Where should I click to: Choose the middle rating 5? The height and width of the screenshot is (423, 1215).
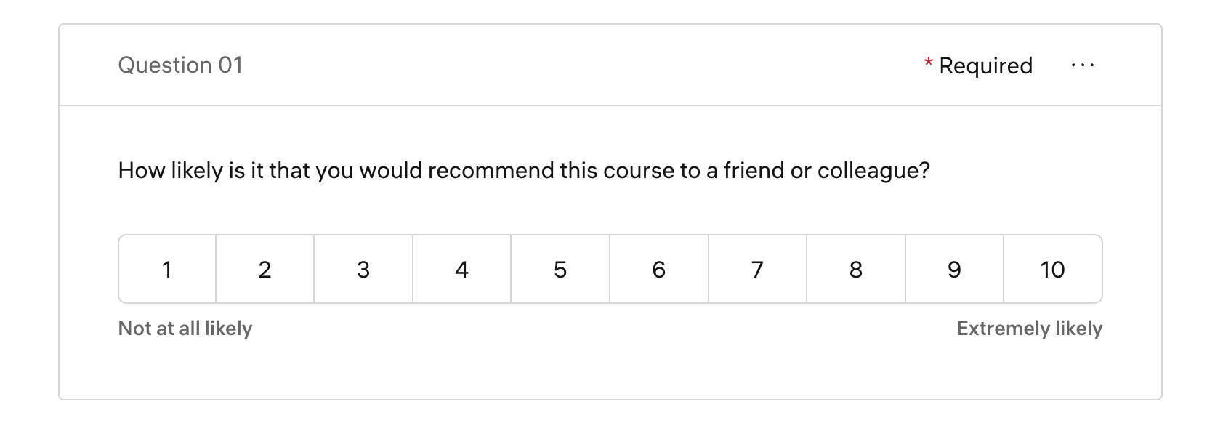tap(560, 270)
